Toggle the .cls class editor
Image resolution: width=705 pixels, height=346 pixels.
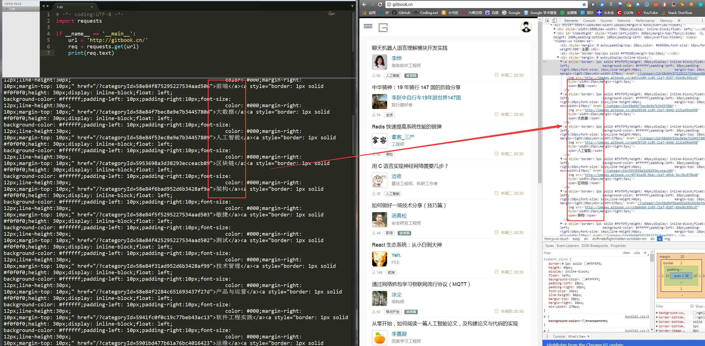tap(637, 253)
